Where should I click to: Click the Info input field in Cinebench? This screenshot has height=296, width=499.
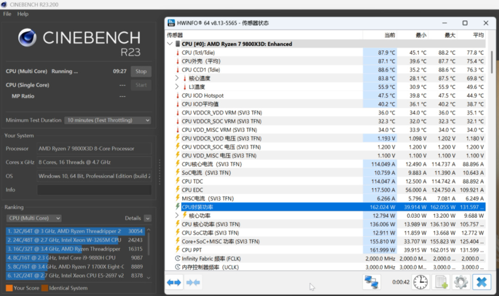(x=94, y=190)
